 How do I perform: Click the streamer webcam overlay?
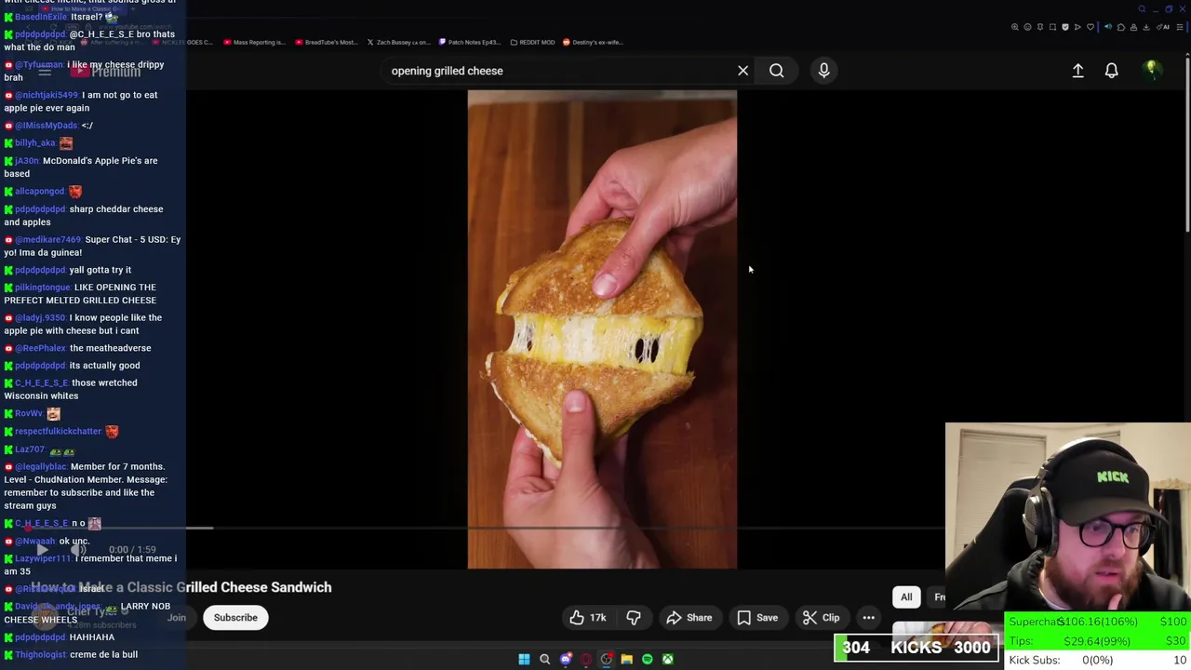(1067, 516)
